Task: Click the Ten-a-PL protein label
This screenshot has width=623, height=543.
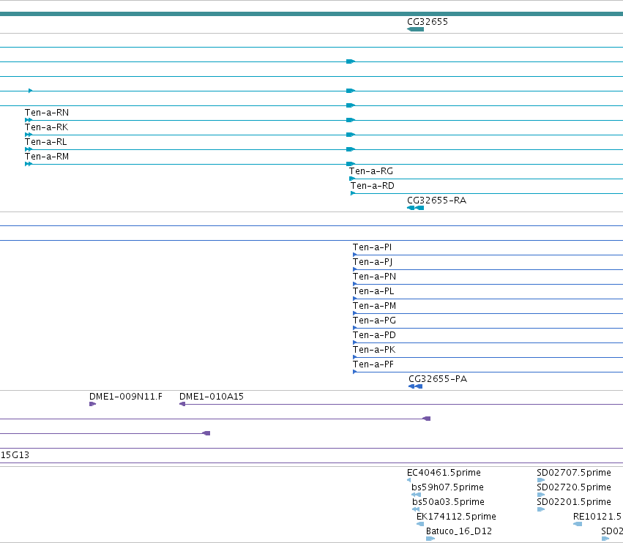Action: (x=373, y=291)
